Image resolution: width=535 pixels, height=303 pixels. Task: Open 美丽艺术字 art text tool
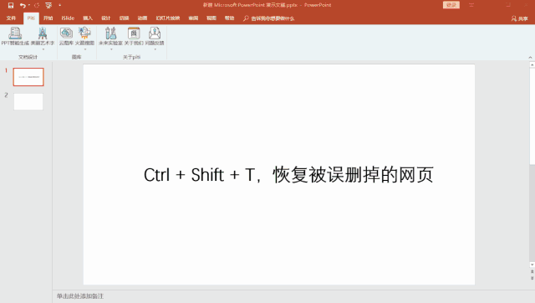tap(43, 36)
